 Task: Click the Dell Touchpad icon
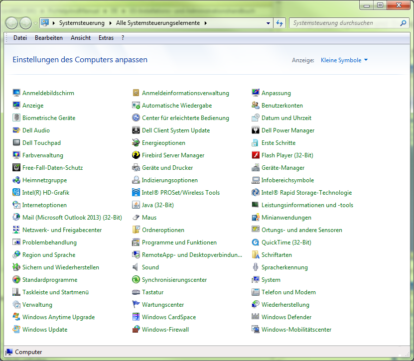click(x=16, y=142)
